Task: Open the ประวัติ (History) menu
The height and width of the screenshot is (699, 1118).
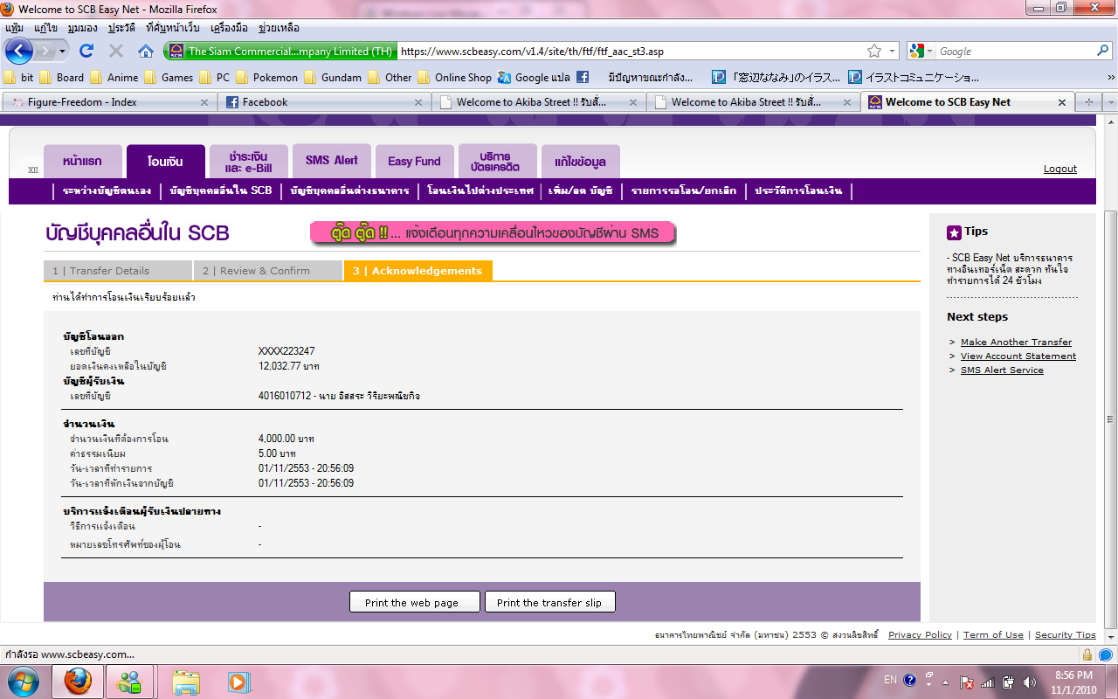Action: 121,27
